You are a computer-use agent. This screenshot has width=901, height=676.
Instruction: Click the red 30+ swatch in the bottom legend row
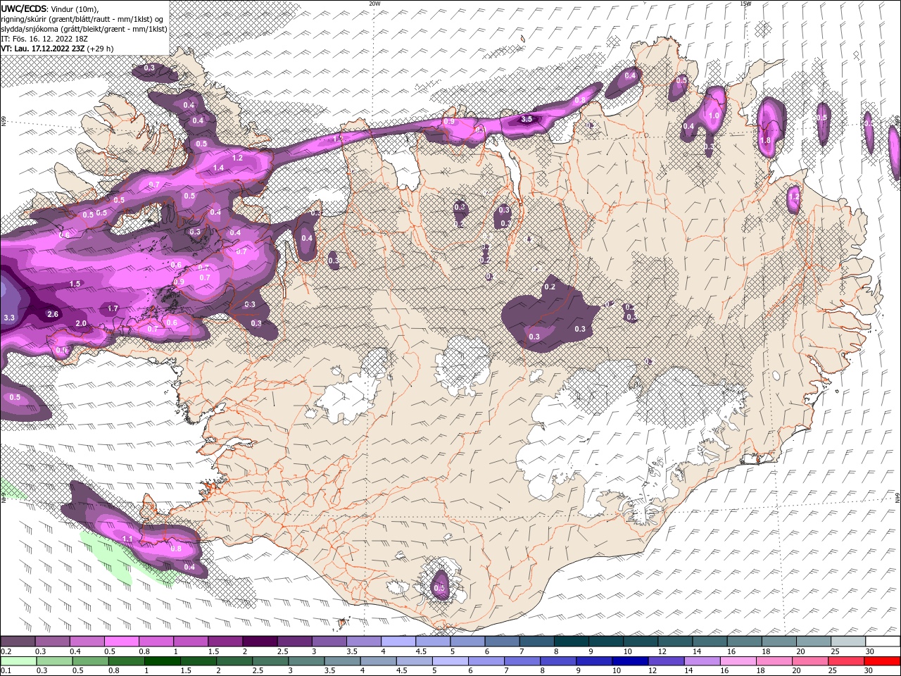tap(883, 661)
